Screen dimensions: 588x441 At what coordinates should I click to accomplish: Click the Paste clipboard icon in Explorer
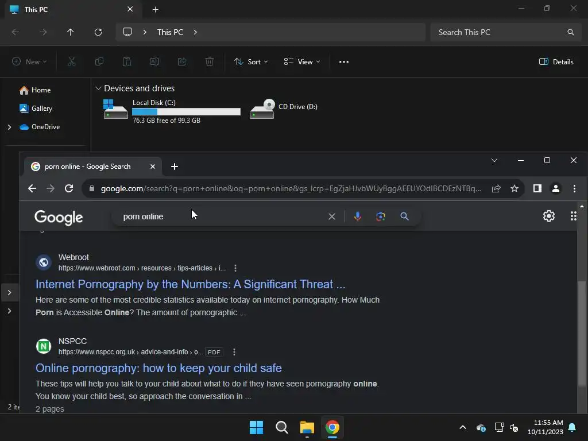127,61
